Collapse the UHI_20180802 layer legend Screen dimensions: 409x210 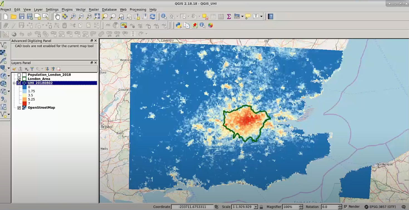[x=14, y=83]
